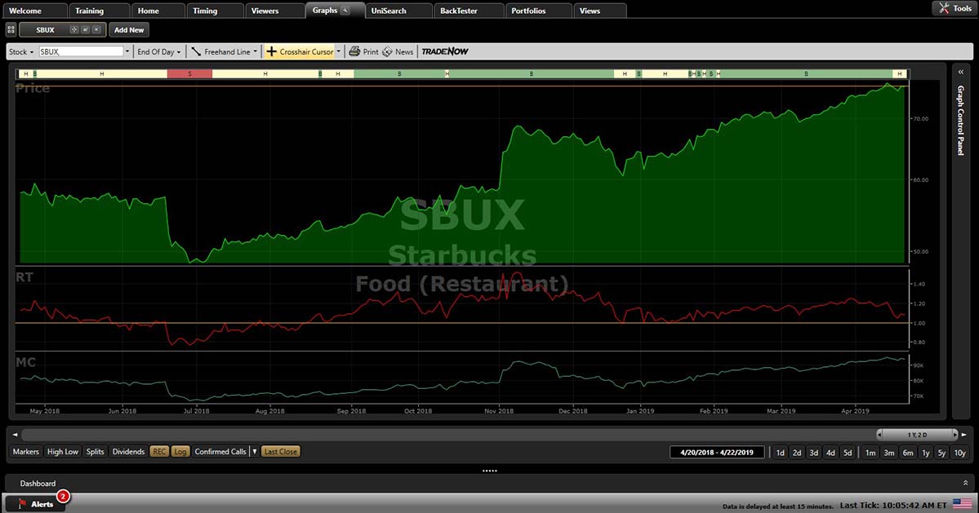
Task: Toggle the Last Close option
Action: coord(280,451)
